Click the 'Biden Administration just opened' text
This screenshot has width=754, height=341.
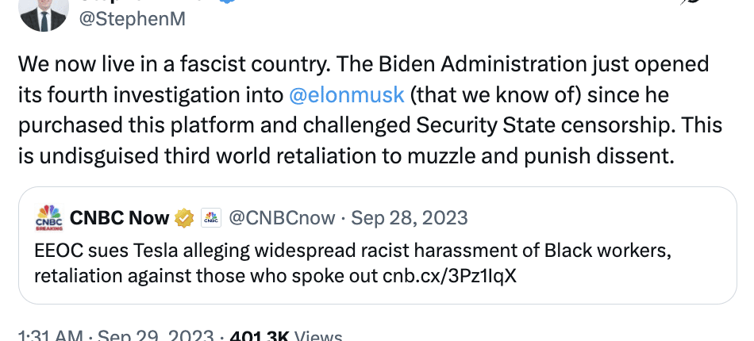click(x=556, y=64)
